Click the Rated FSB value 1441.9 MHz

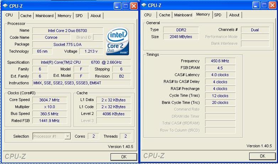point(49,121)
